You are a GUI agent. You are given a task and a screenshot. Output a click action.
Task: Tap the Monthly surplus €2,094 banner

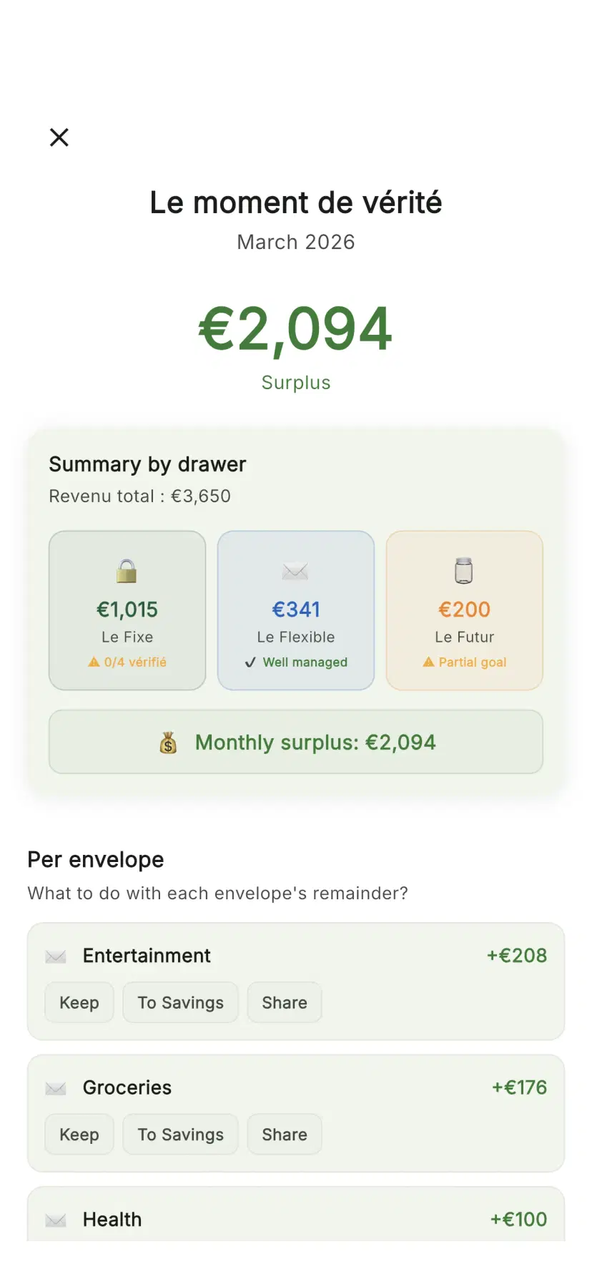pos(295,743)
